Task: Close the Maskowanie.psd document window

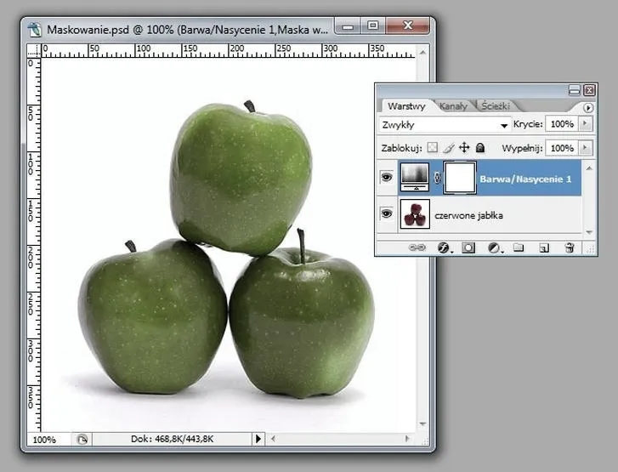Action: click(x=408, y=26)
